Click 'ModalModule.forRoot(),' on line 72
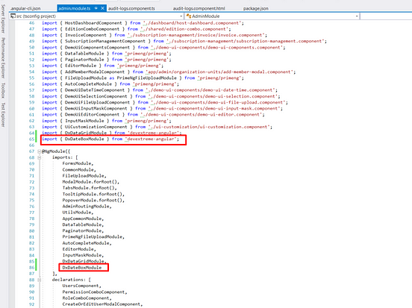Screen dimensions: 412x308 click(90, 182)
